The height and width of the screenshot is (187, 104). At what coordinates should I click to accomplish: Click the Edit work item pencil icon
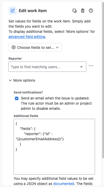(13, 11)
